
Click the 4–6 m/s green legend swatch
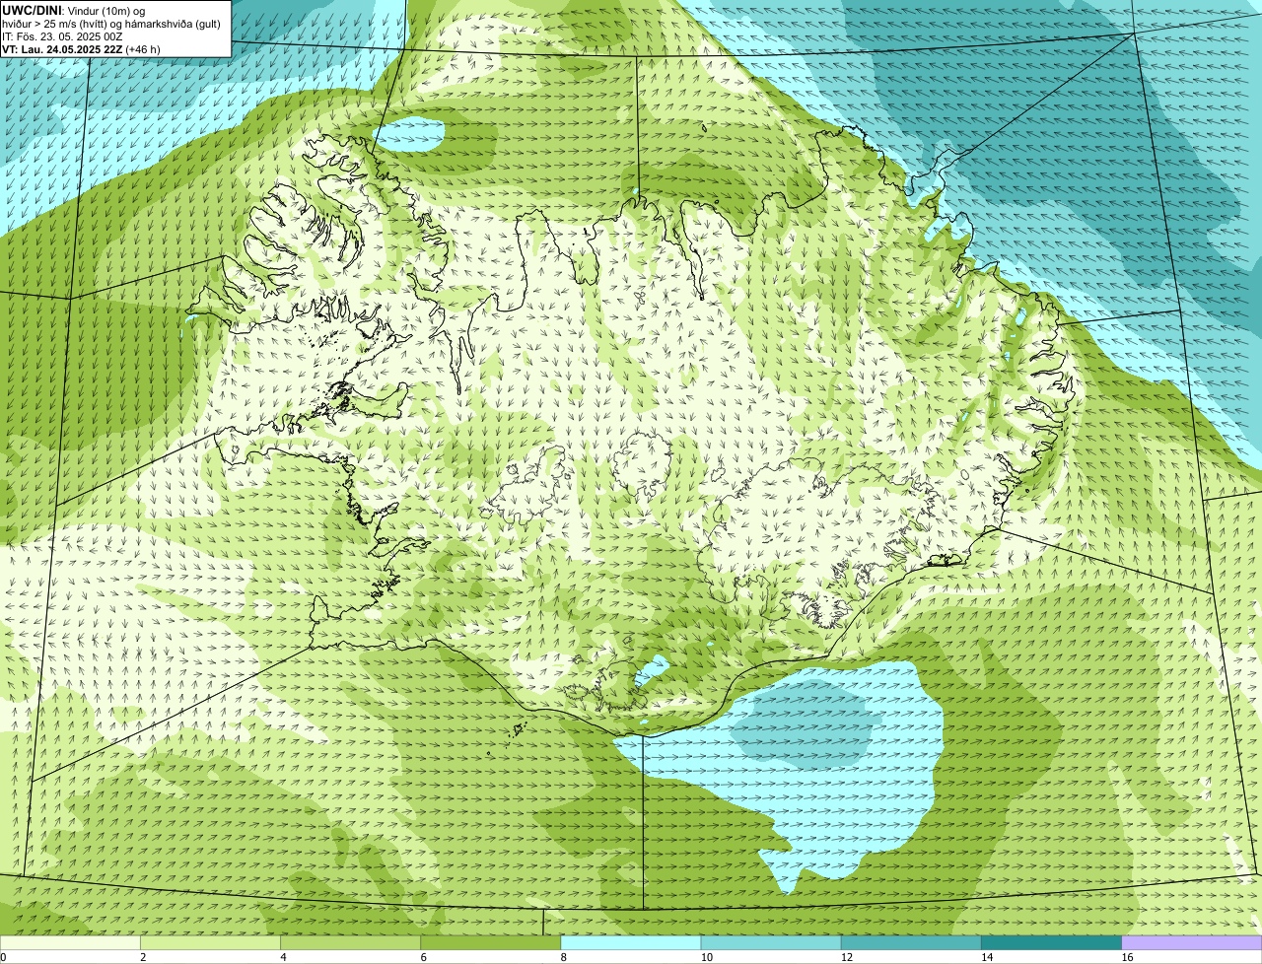point(351,942)
